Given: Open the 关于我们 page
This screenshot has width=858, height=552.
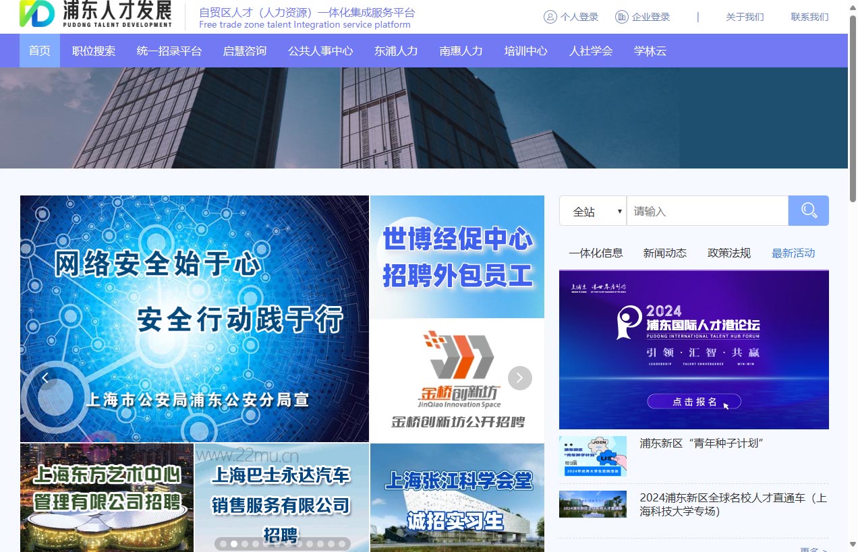Looking at the screenshot, I should point(744,16).
